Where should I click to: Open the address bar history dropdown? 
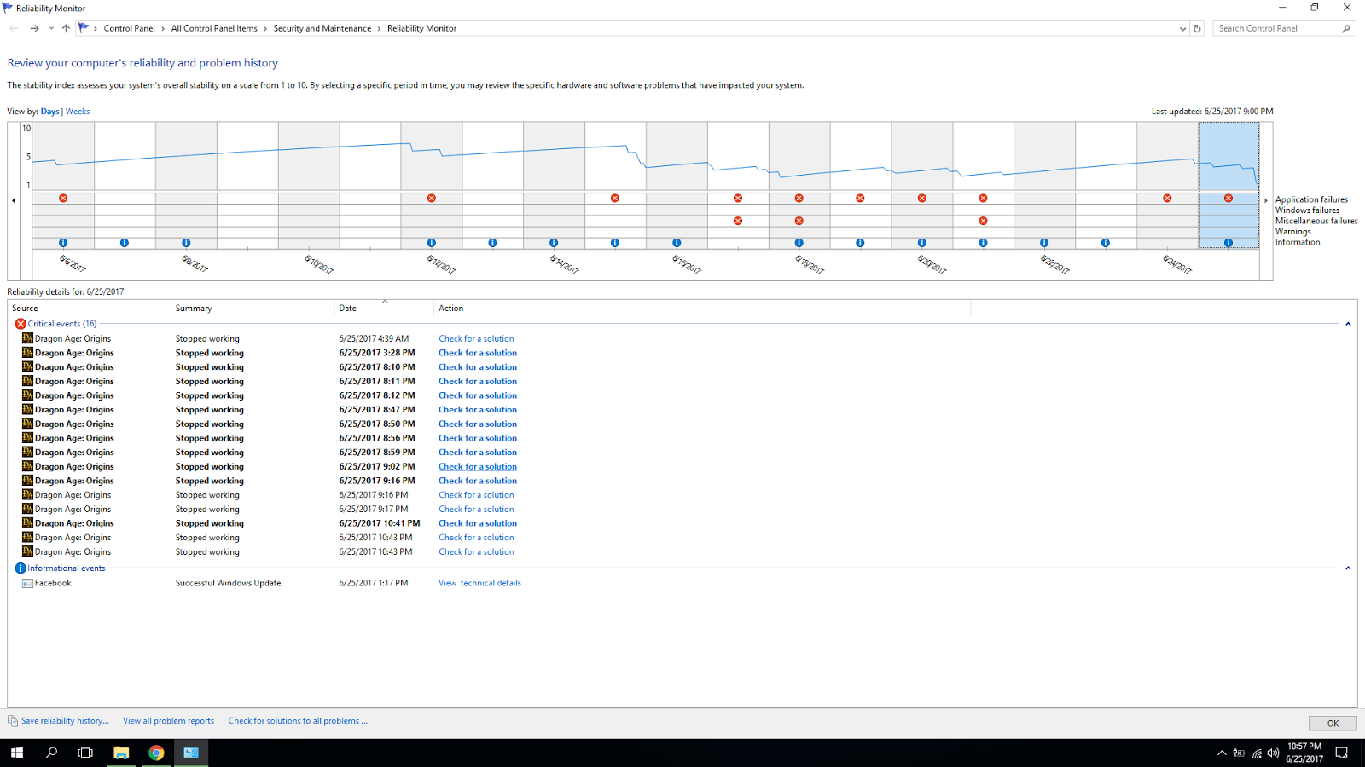pyautogui.click(x=1182, y=28)
